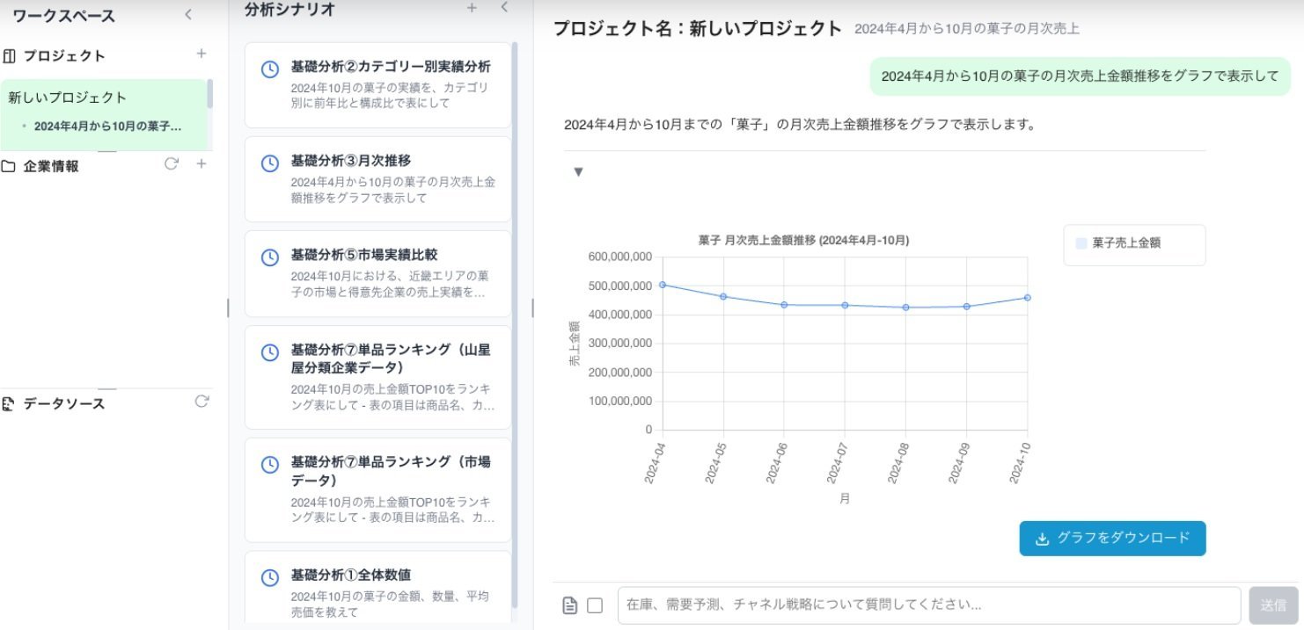Refresh the データソース list

click(x=201, y=401)
